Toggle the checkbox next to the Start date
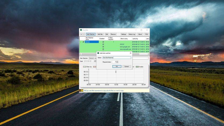 tap(95, 61)
